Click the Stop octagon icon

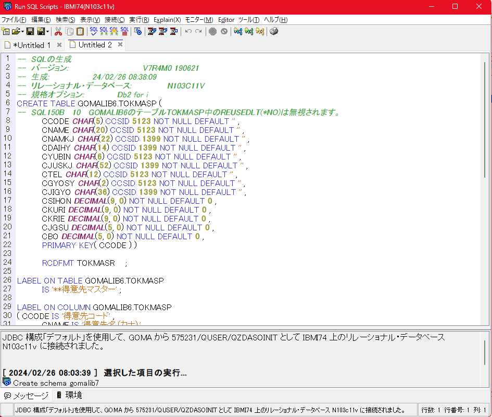click(x=213, y=31)
